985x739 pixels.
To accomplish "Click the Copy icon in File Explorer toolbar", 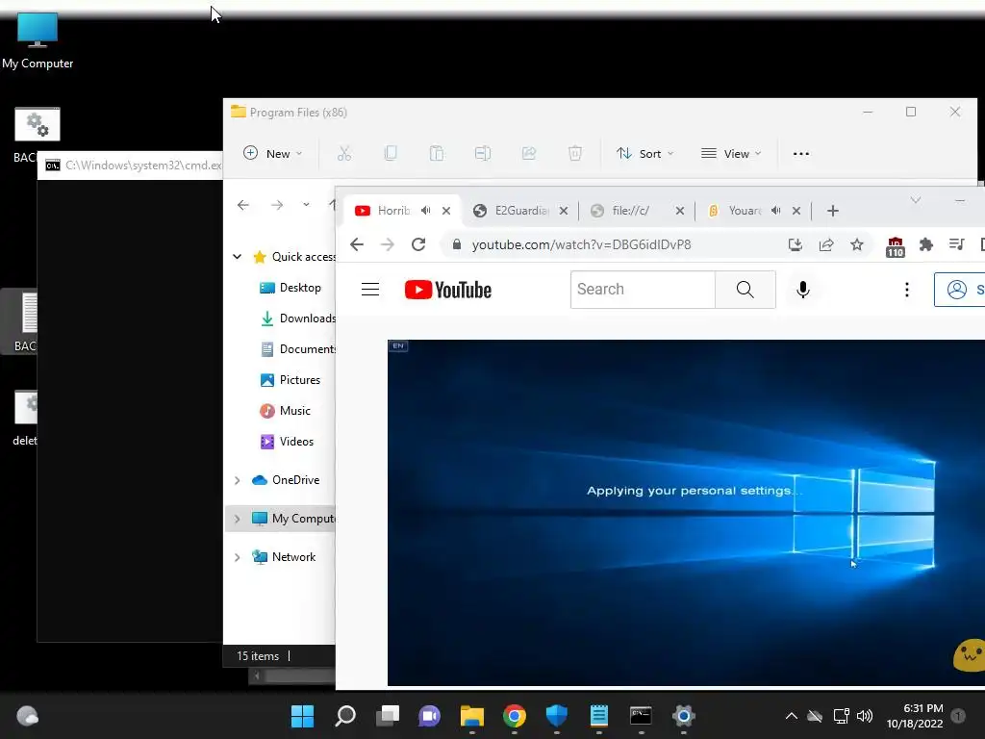I will [x=391, y=153].
